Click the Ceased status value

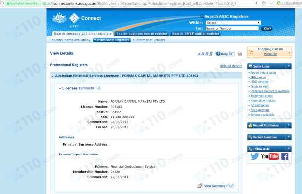(116, 112)
